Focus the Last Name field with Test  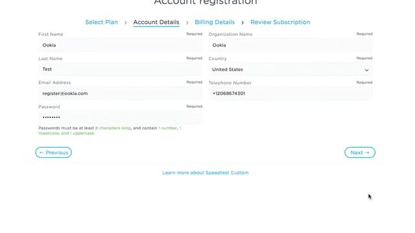pyautogui.click(x=121, y=69)
